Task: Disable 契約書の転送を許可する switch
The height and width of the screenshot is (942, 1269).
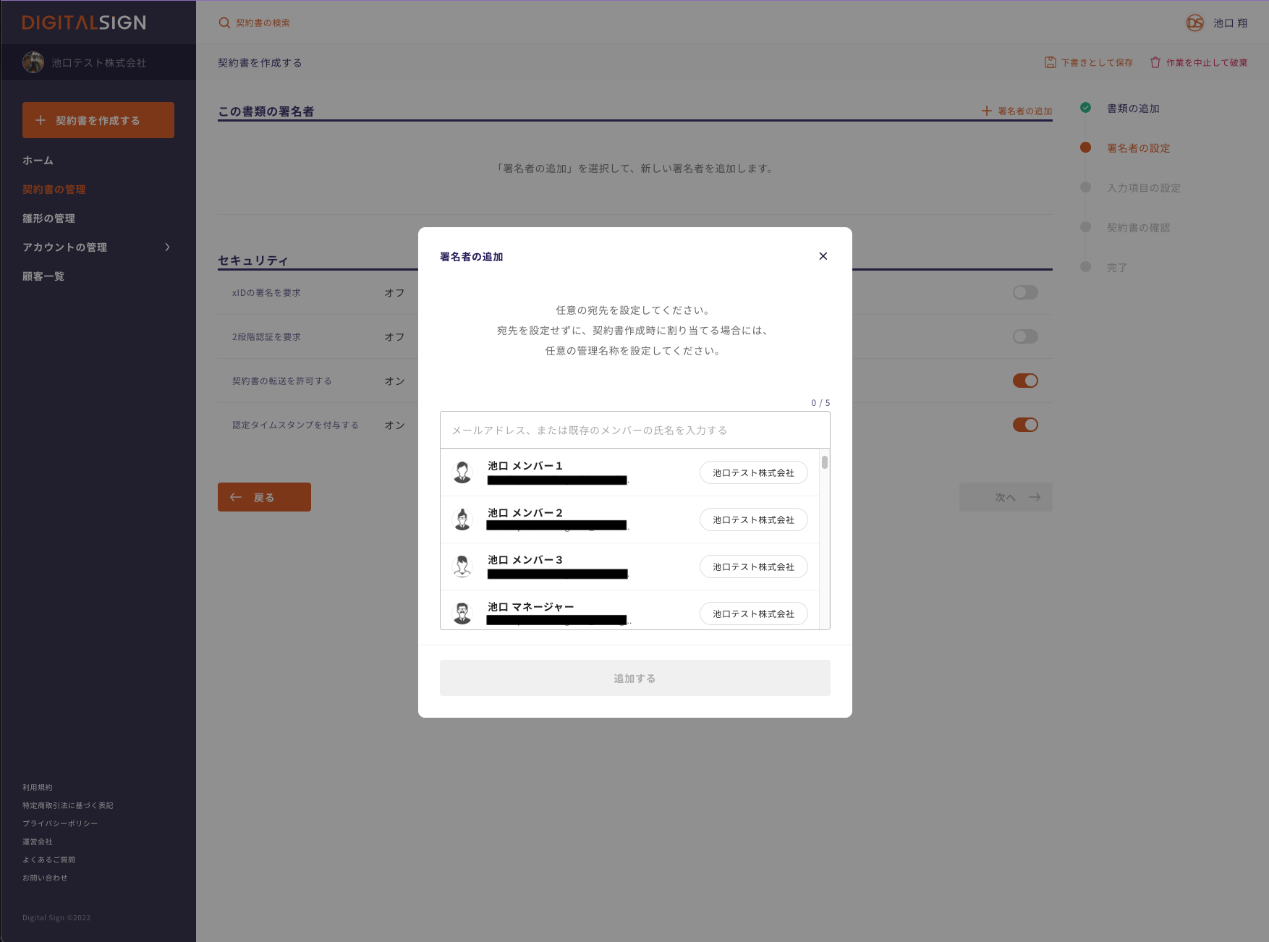Action: [x=1025, y=381]
